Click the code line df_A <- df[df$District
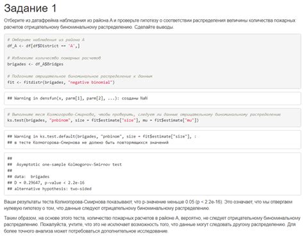 (44, 45)
